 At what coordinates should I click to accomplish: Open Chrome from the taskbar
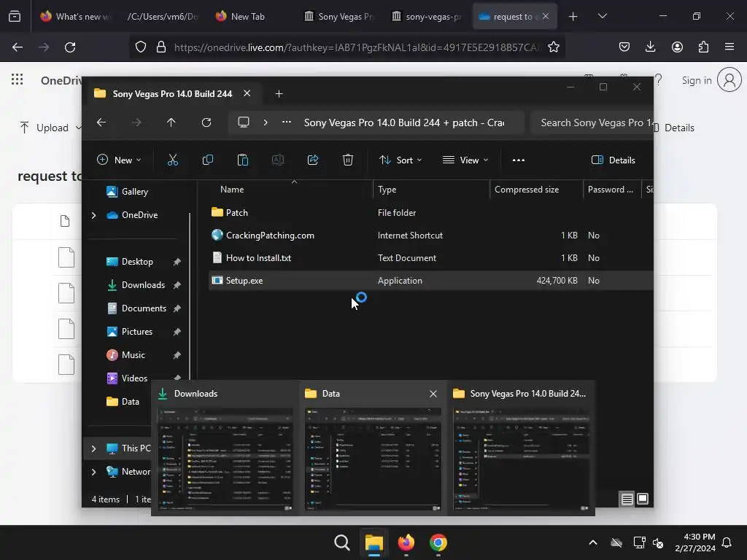coord(438,542)
